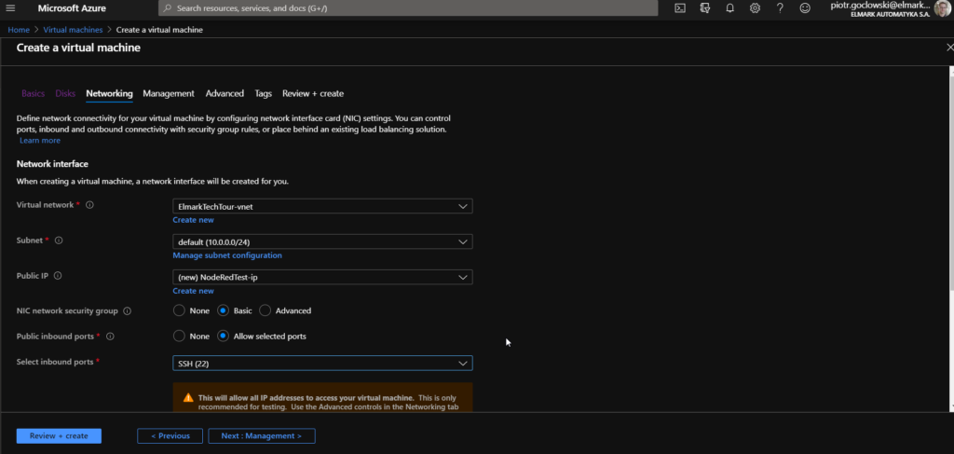
Task: Click the orange warning icon
Action: click(x=188, y=397)
